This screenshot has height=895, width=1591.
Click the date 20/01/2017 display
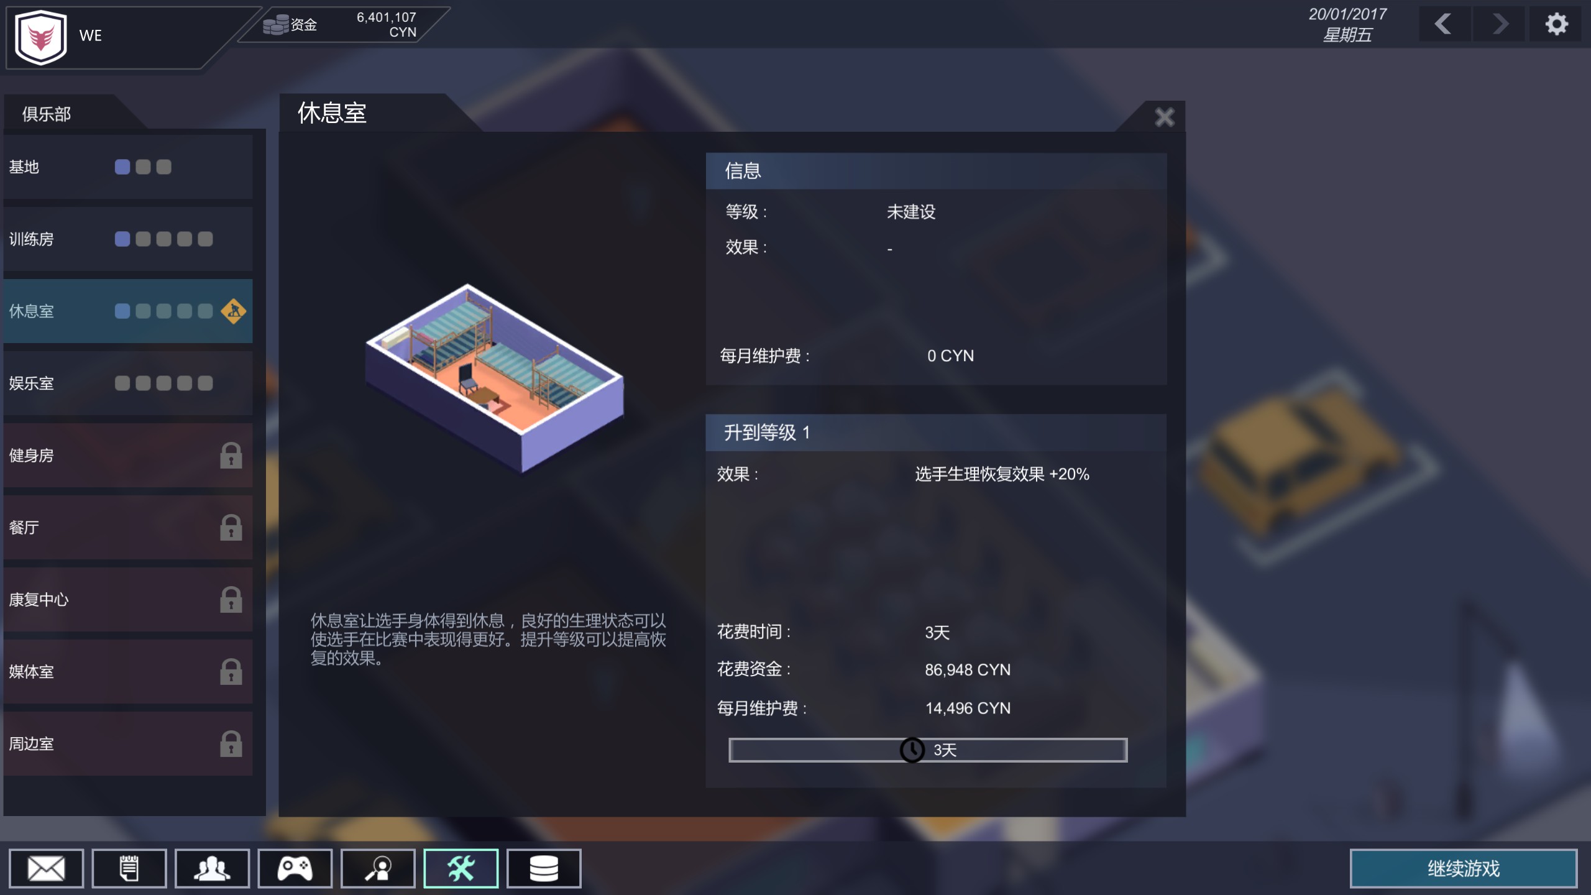tap(1347, 14)
